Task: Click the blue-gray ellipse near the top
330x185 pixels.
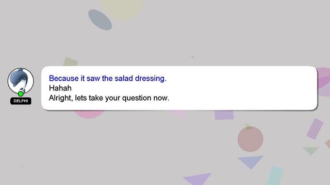Action: [100, 20]
